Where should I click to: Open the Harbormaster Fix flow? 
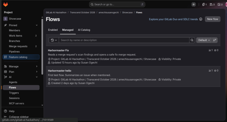point(58,50)
